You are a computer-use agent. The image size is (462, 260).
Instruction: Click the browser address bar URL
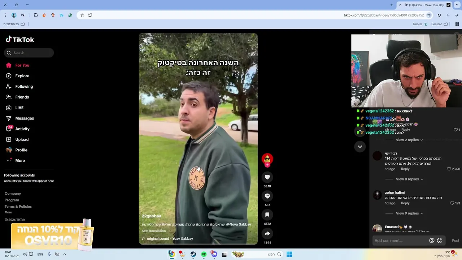click(x=384, y=15)
